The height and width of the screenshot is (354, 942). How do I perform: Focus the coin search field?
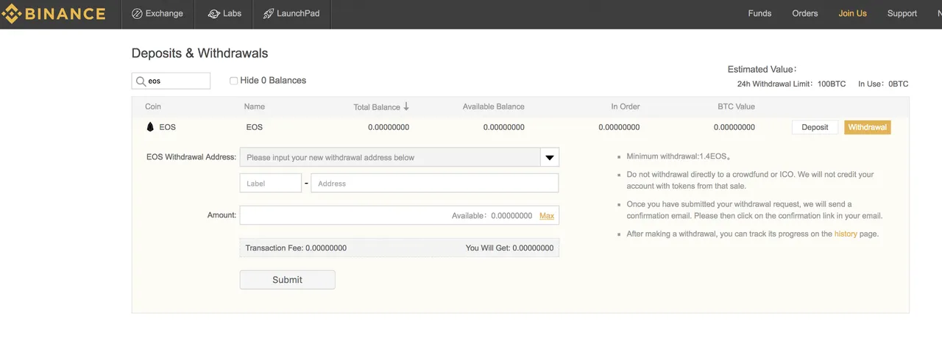171,81
